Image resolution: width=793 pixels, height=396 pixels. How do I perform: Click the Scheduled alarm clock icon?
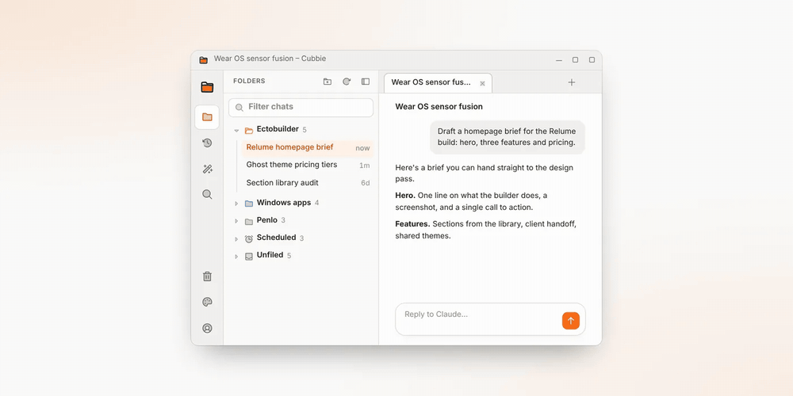tap(249, 238)
